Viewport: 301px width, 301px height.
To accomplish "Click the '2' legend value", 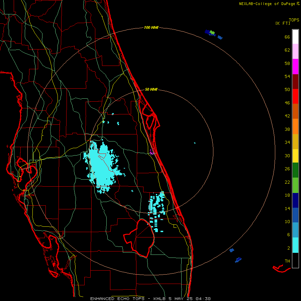I will pos(289,248).
